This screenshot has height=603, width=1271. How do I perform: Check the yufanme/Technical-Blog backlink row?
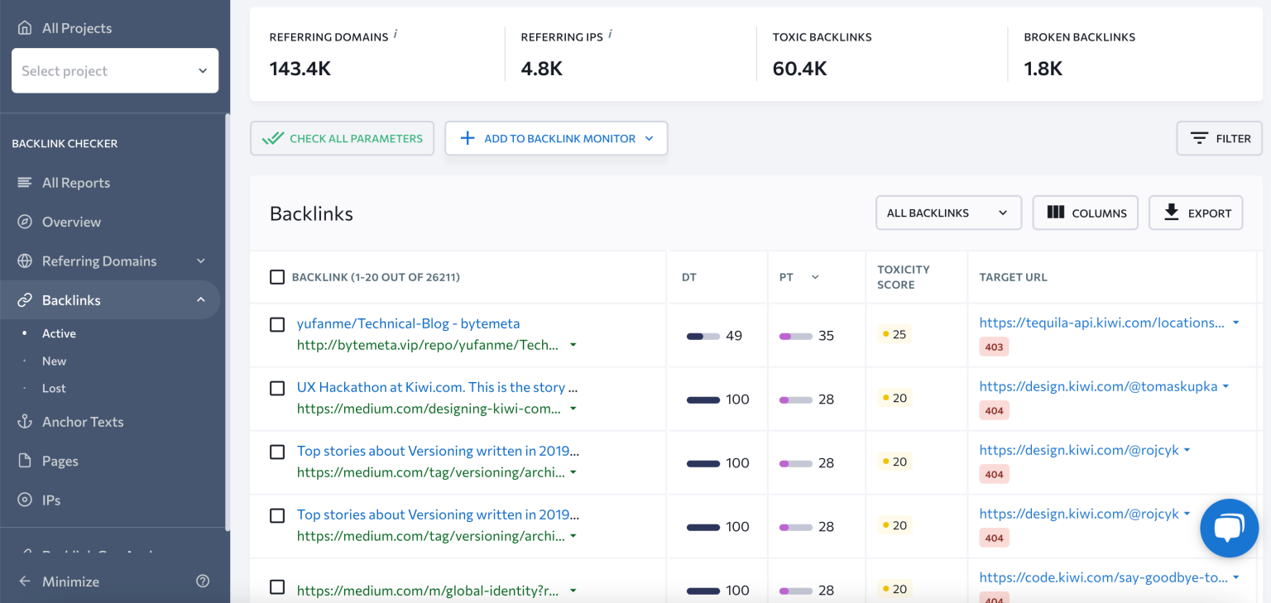click(x=277, y=324)
